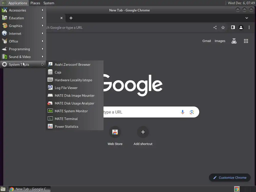Click the Google search input field
Image resolution: width=256 pixels, height=192 pixels.
click(x=140, y=112)
